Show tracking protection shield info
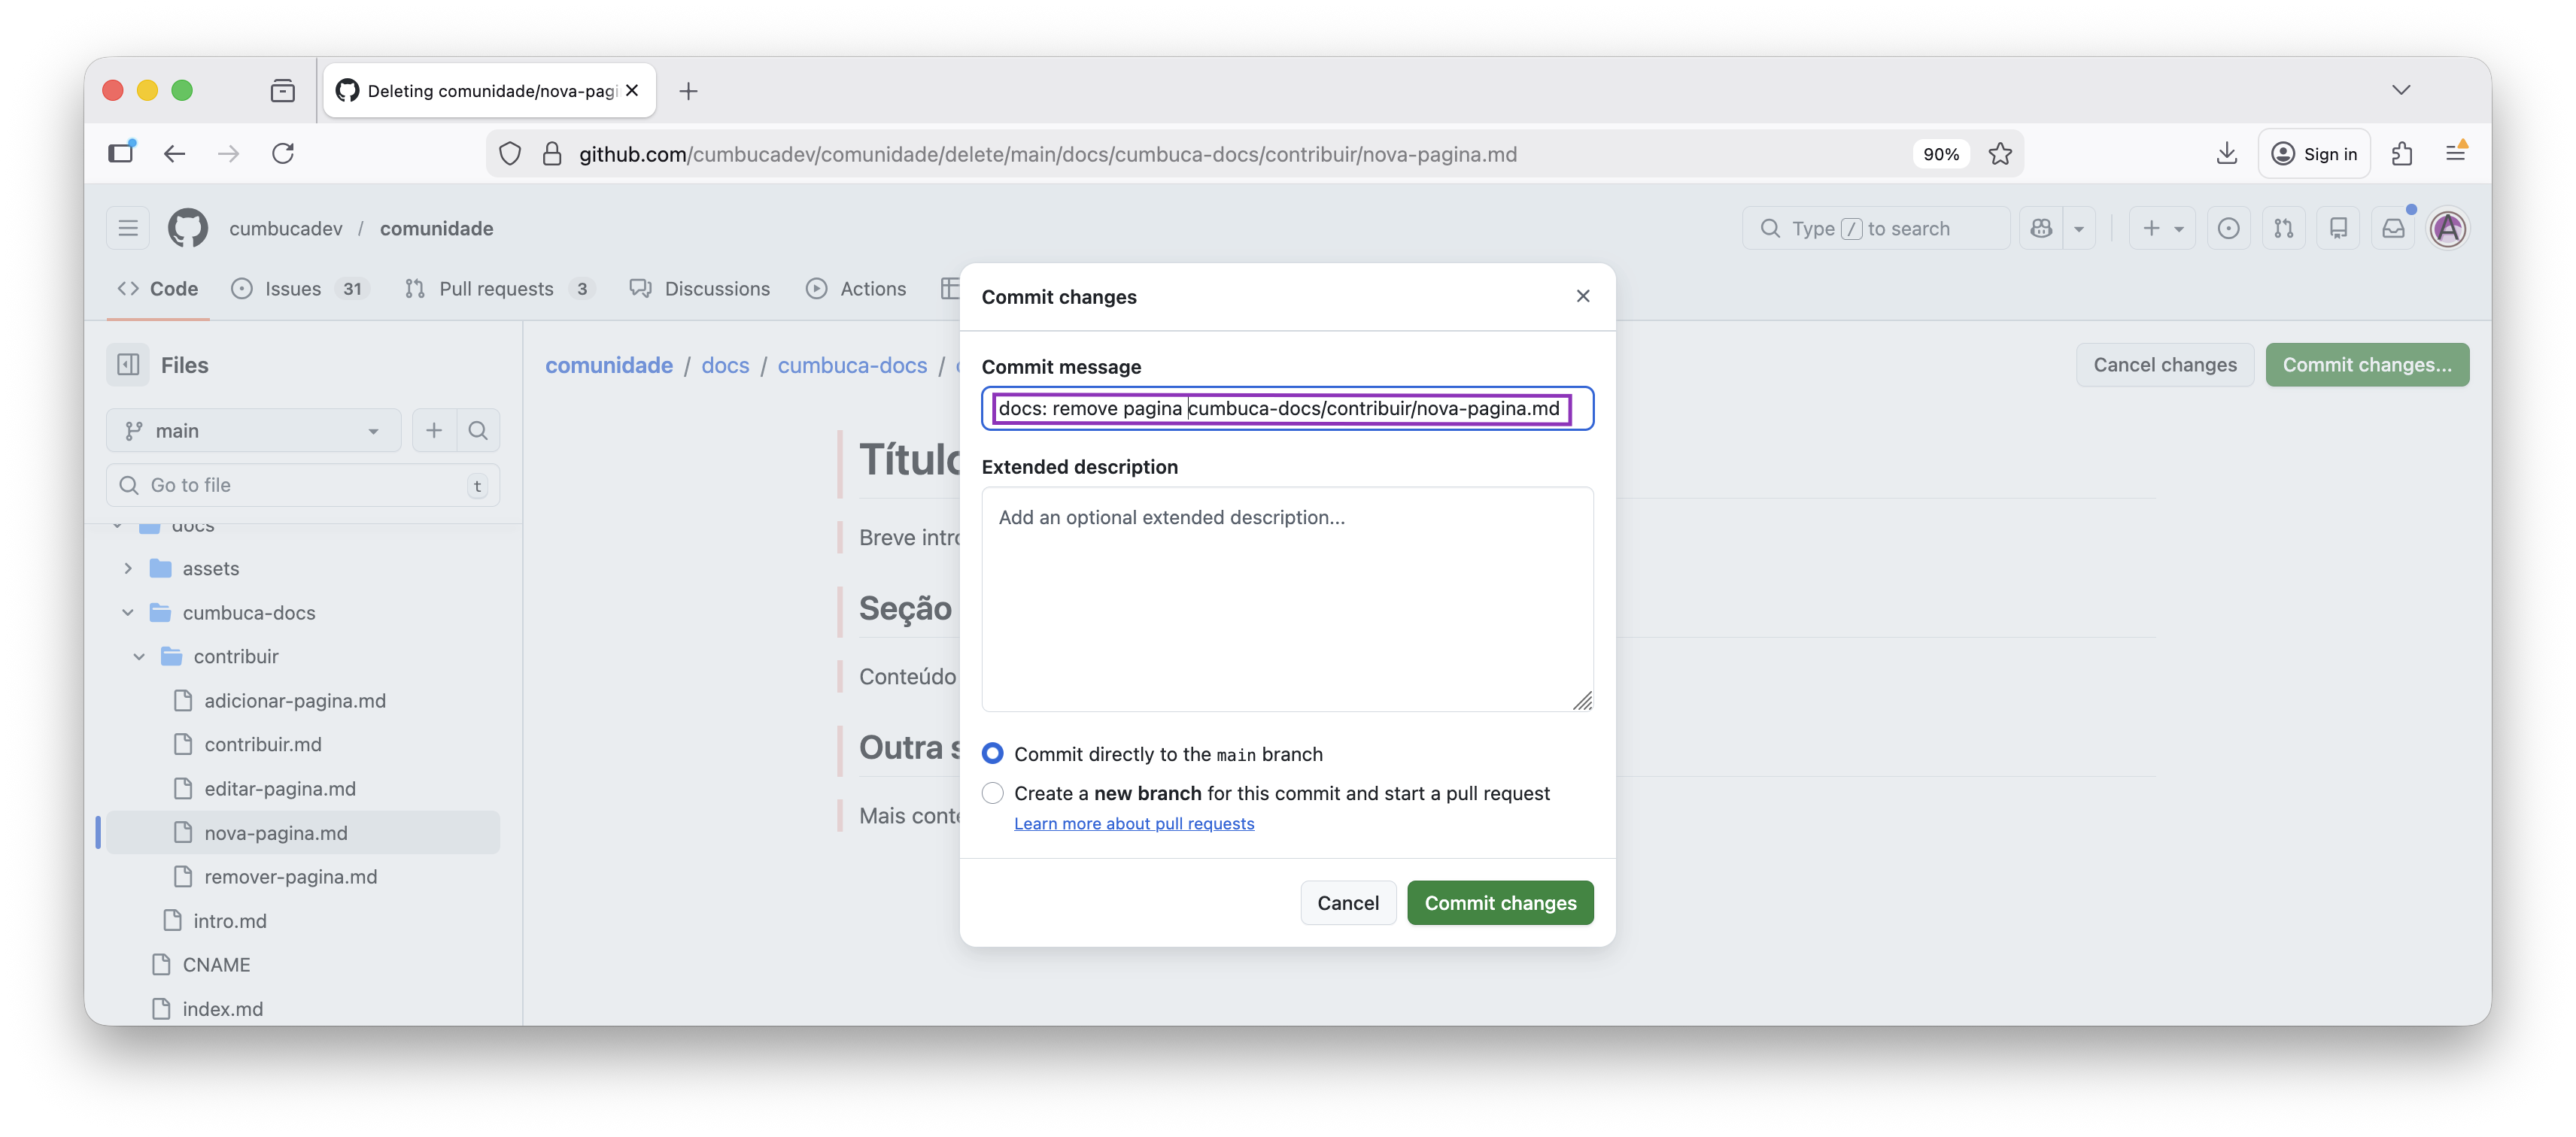 point(510,154)
